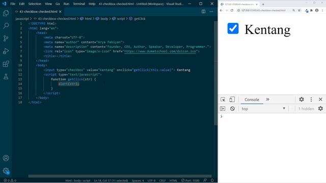The height and width of the screenshot is (183, 326).
Task: Open the Manage gear in VS Code
Action: click(6, 171)
